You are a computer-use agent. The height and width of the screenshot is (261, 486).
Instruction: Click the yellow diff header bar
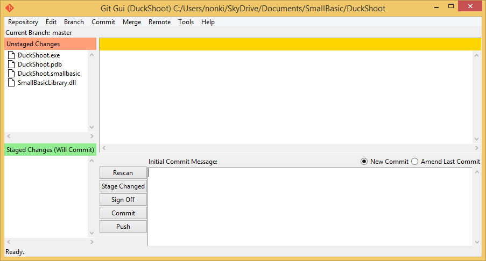pyautogui.click(x=290, y=44)
